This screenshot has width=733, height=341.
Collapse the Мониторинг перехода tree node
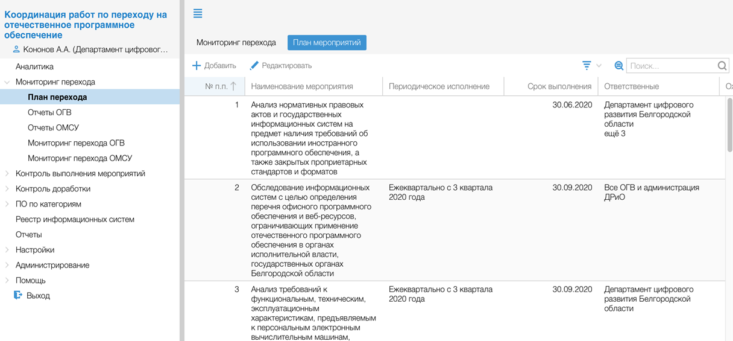[7, 82]
